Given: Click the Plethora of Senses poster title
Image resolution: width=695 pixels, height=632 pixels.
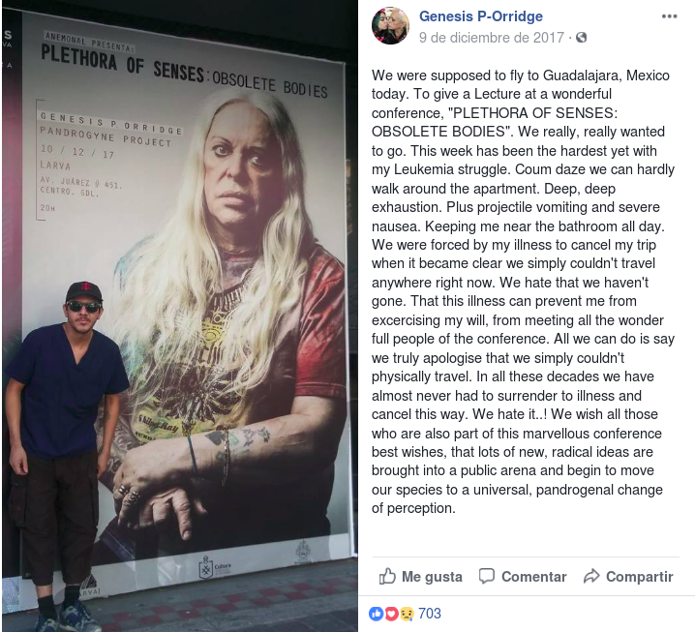Looking at the screenshot, I should (x=184, y=72).
